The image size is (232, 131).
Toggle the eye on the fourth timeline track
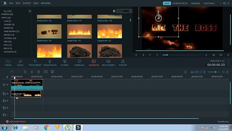[7, 108]
